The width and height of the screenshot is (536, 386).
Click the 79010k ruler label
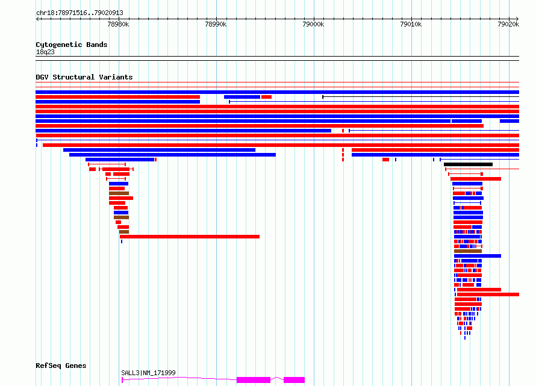[x=411, y=24]
